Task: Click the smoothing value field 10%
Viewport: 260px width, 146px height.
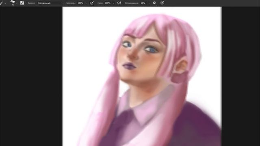Action: (143, 3)
